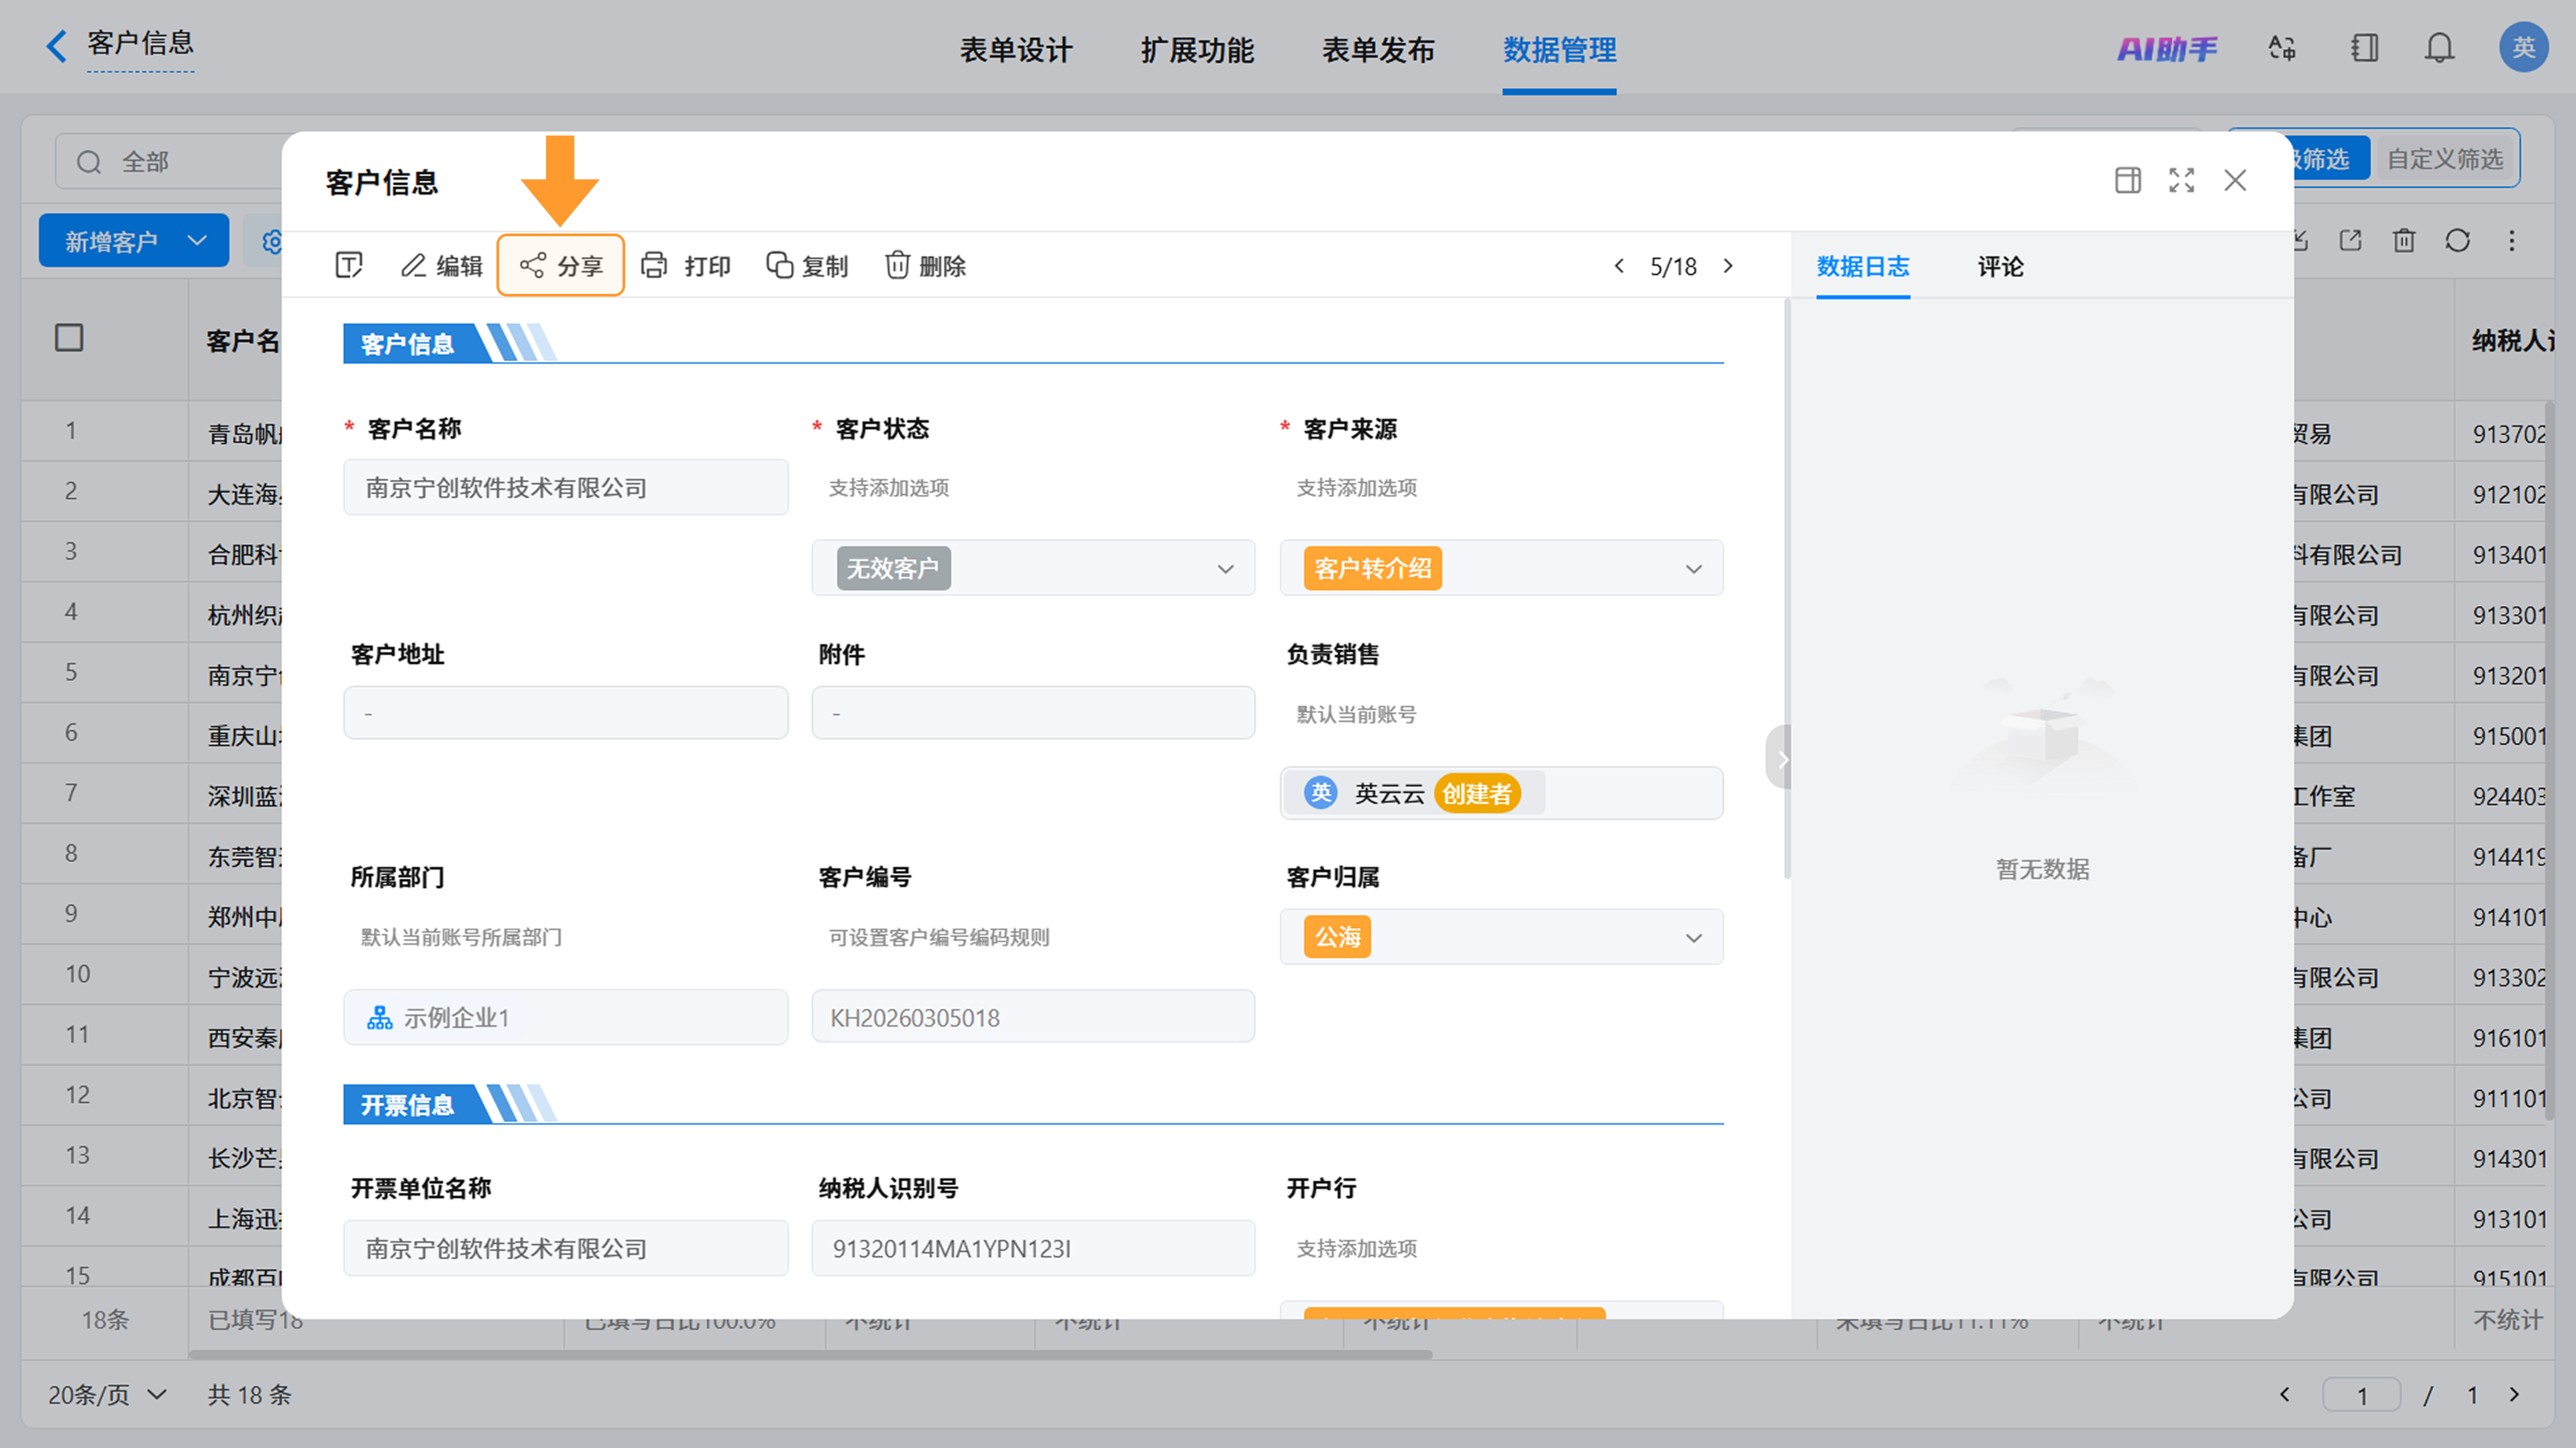Switch to the 表单发布 tab
Screen dimensions: 2576x1448
pos(1378,49)
